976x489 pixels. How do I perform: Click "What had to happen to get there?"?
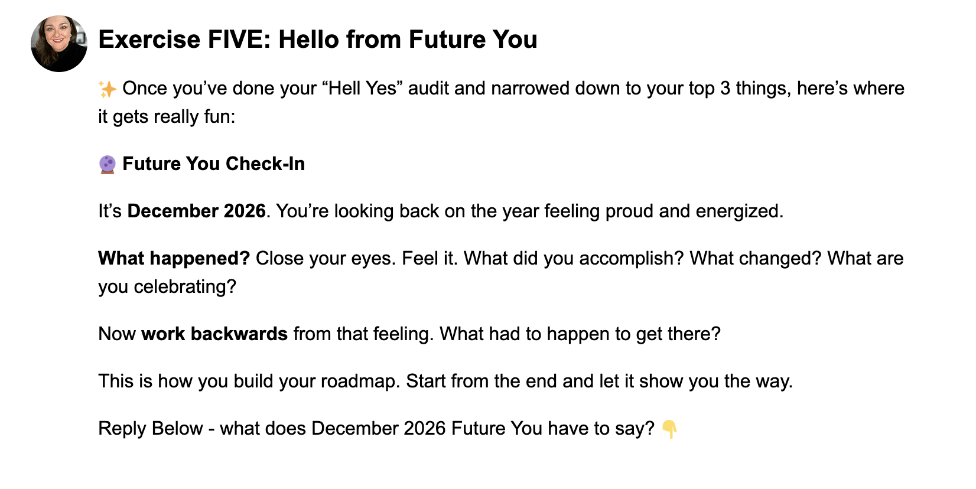click(580, 334)
